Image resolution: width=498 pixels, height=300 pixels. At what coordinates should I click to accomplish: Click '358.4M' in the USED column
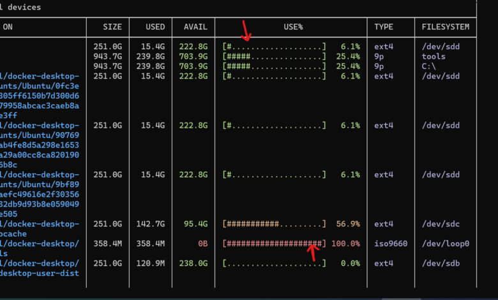click(151, 244)
